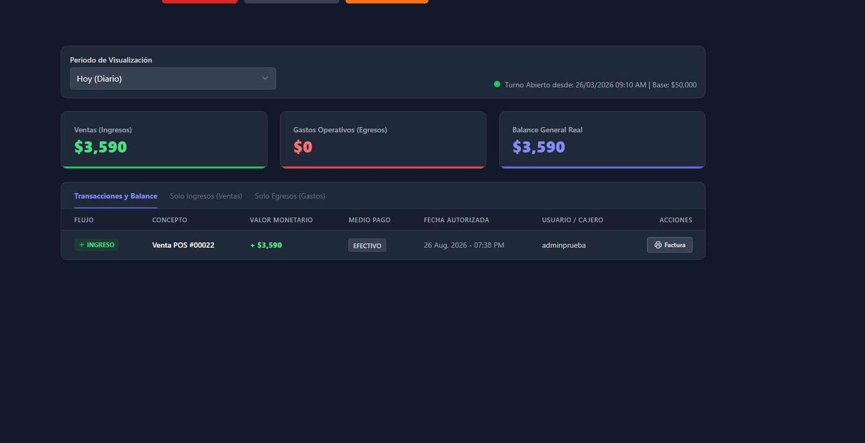Select the Solo Egresos (Gastos) tab

pyautogui.click(x=290, y=196)
